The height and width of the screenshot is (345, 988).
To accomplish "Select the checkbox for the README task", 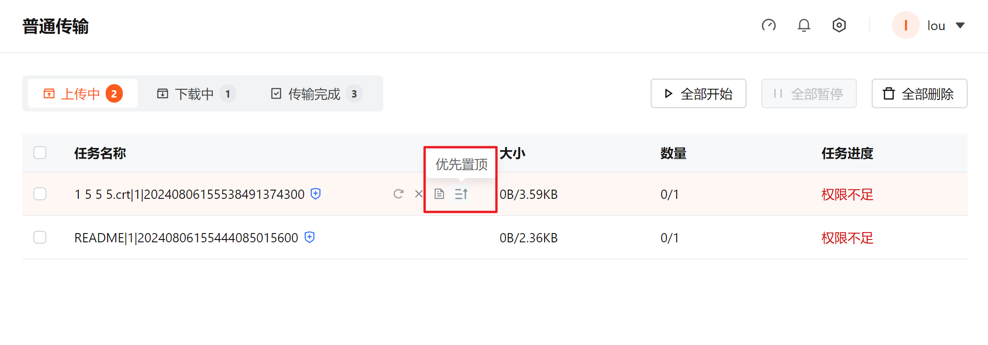I will click(x=40, y=237).
